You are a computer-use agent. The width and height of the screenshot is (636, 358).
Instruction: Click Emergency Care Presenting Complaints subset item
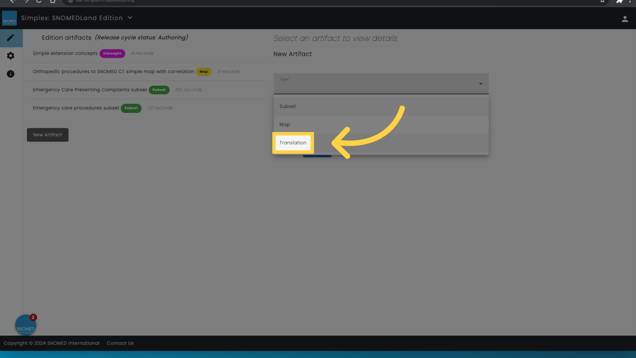pyautogui.click(x=90, y=89)
